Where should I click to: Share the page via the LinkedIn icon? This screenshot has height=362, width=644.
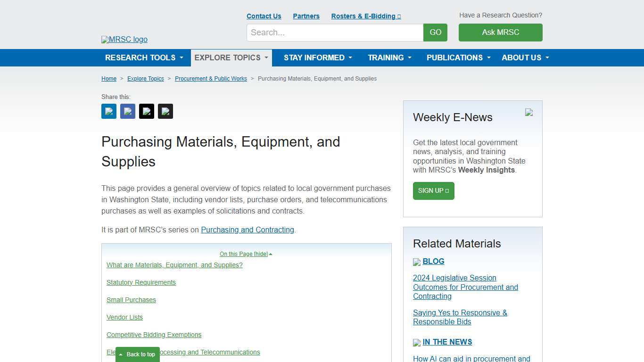click(x=108, y=111)
